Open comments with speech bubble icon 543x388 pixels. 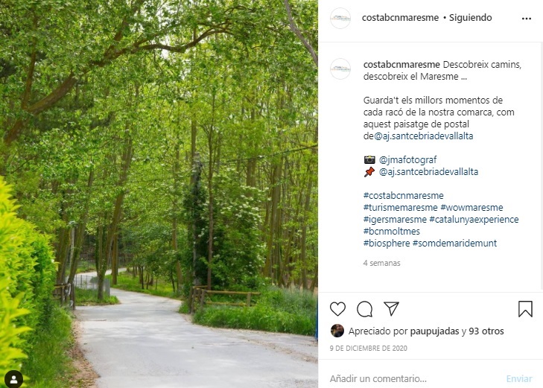click(x=365, y=309)
